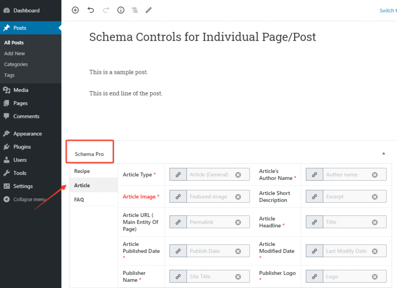The height and width of the screenshot is (288, 397).
Task: Collapse the Schema Pro panel arrow
Action: click(x=383, y=153)
